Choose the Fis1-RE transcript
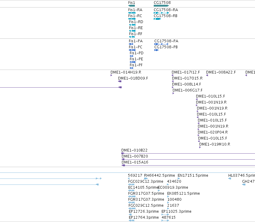This screenshot has height=222, width=255. 132,31
